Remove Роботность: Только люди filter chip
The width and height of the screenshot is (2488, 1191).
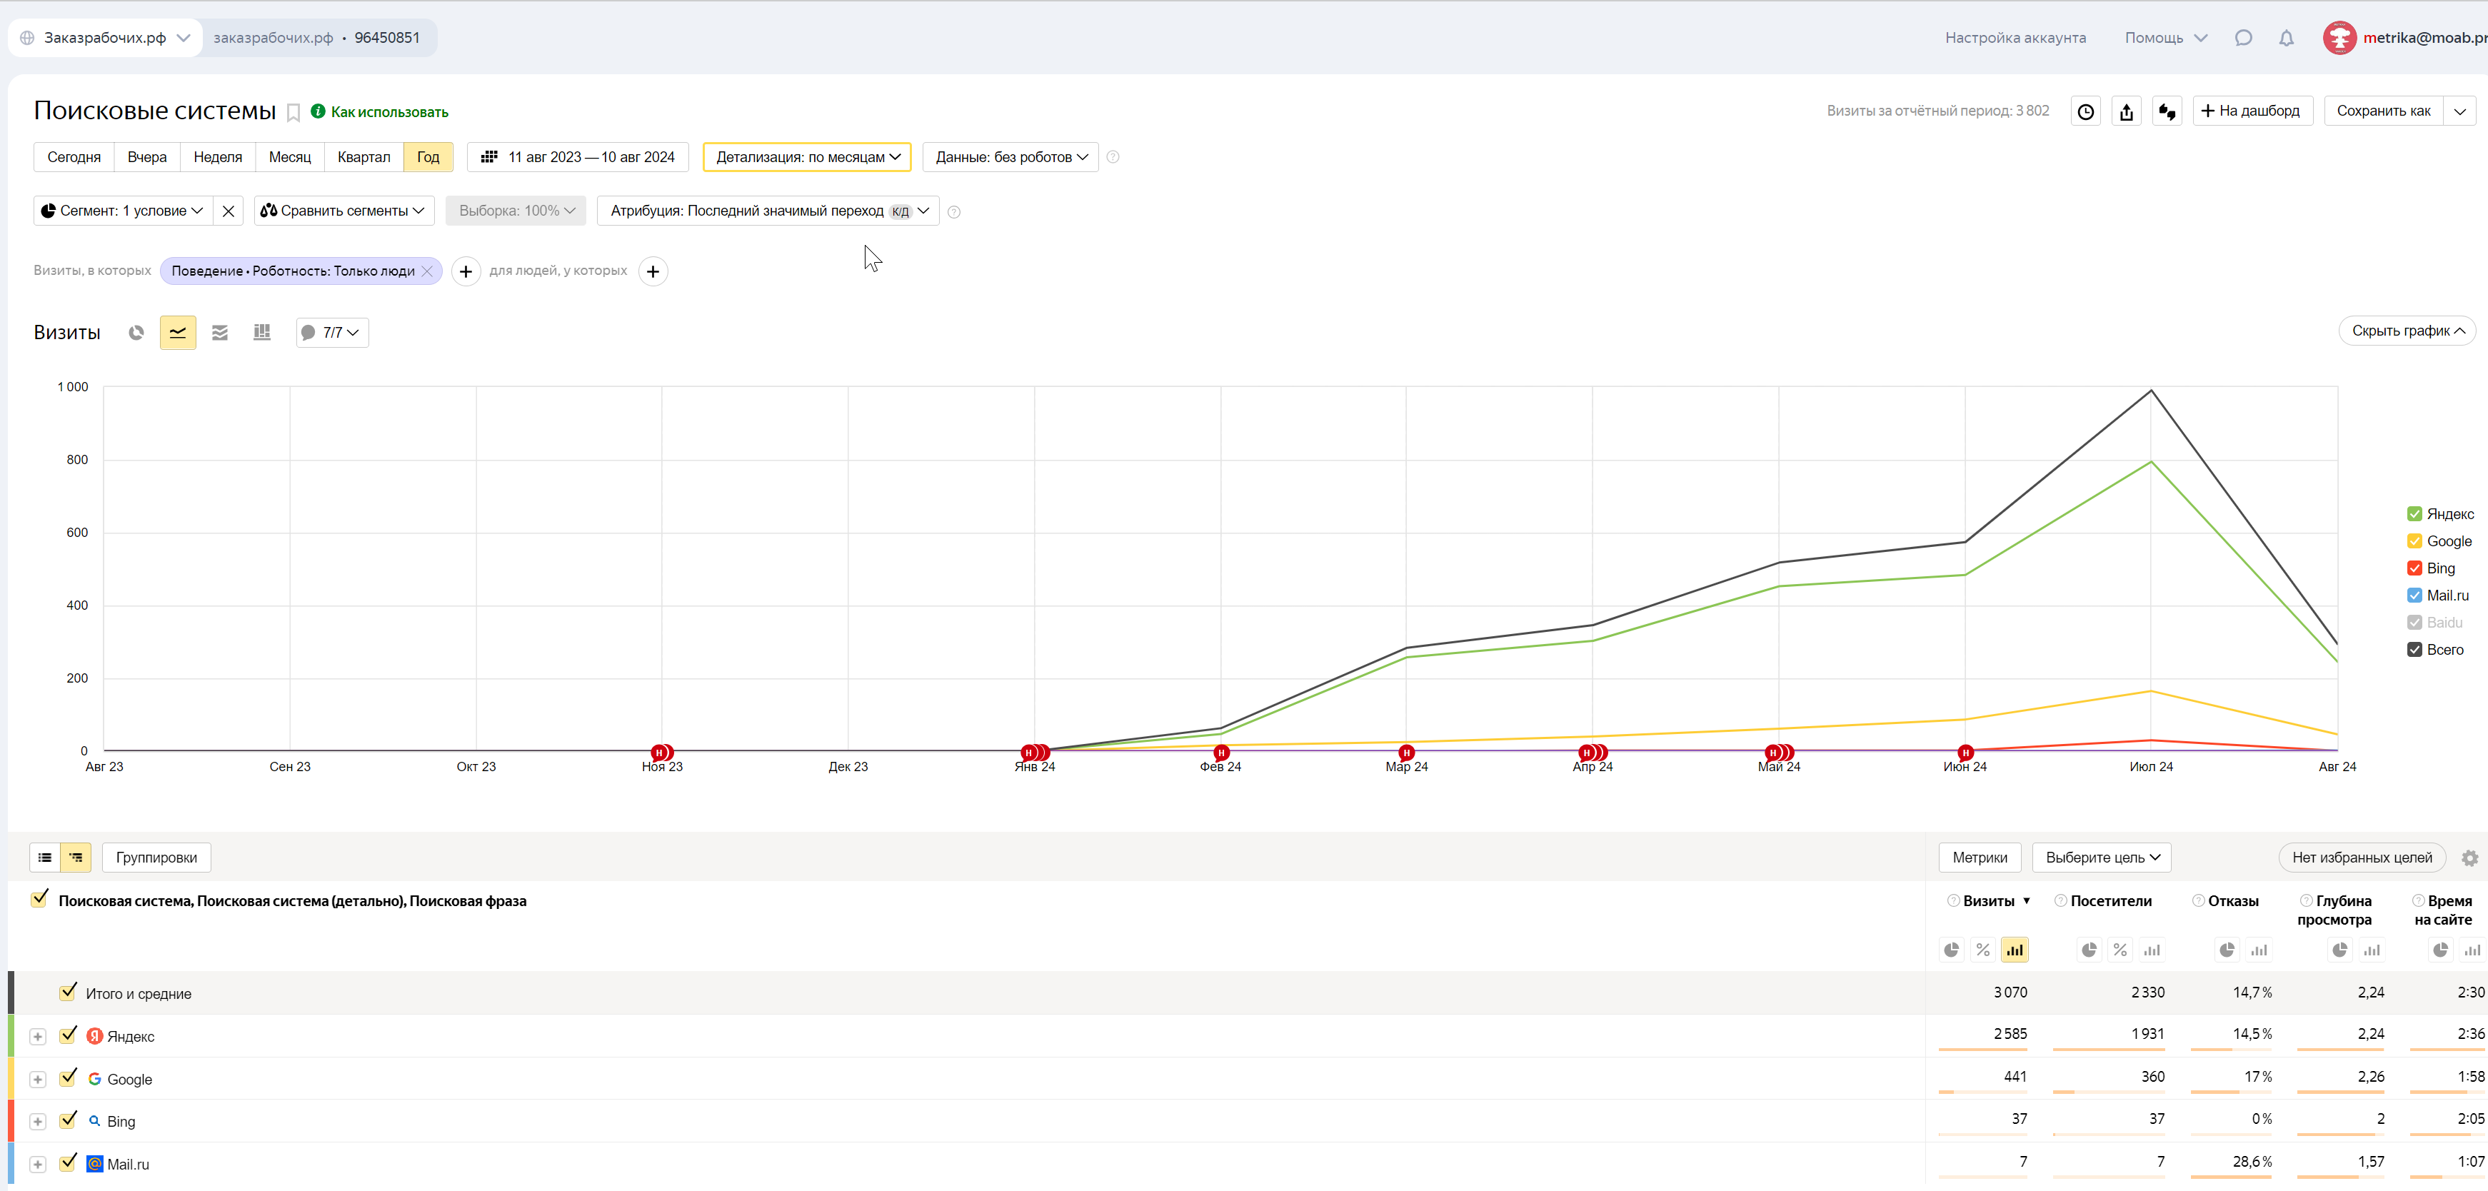pyautogui.click(x=427, y=271)
